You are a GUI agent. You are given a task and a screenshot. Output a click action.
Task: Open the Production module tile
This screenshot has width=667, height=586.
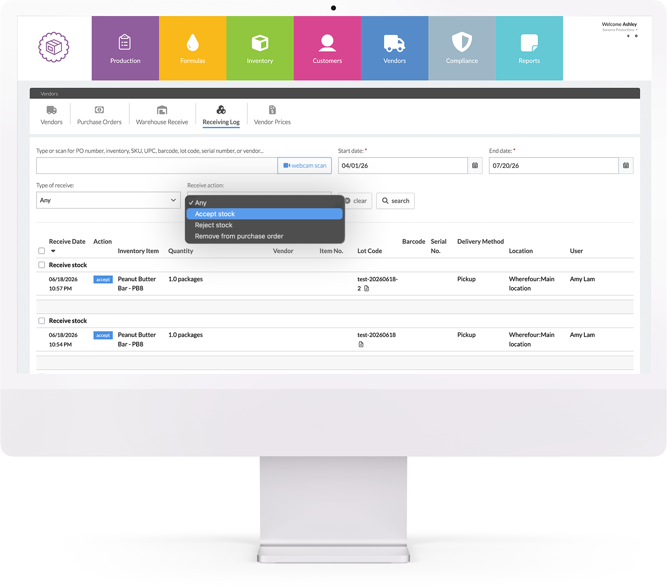125,48
